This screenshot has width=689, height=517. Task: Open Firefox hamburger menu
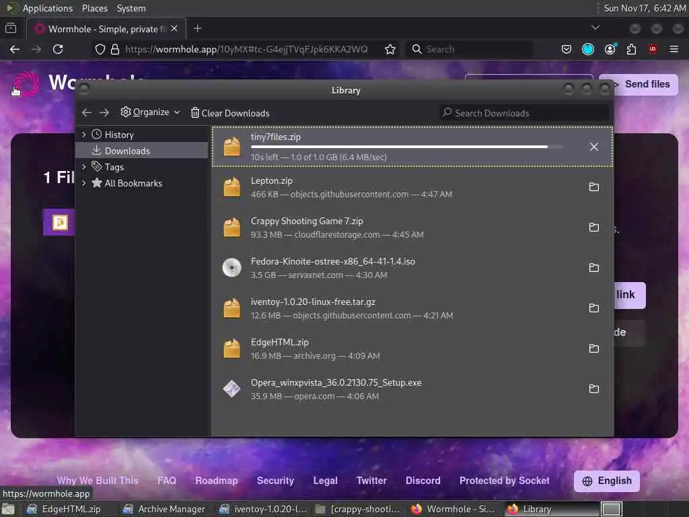674,49
